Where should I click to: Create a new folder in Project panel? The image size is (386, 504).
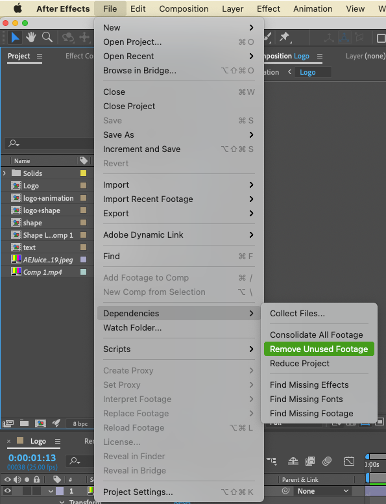click(x=25, y=423)
